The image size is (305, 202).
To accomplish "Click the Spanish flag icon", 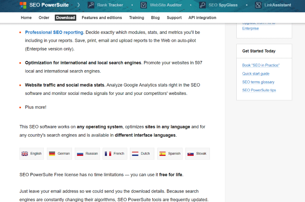I will [x=162, y=154].
